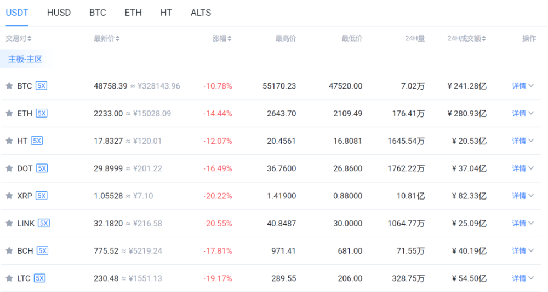The height and width of the screenshot is (292, 548).
Task: Open the BCH trading pair row name
Action: point(25,251)
